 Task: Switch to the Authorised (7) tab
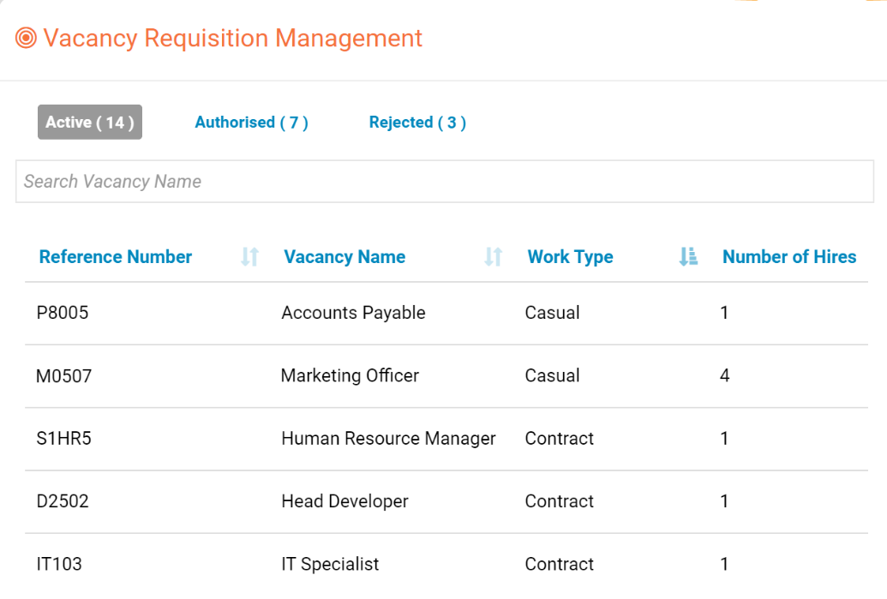click(x=251, y=123)
